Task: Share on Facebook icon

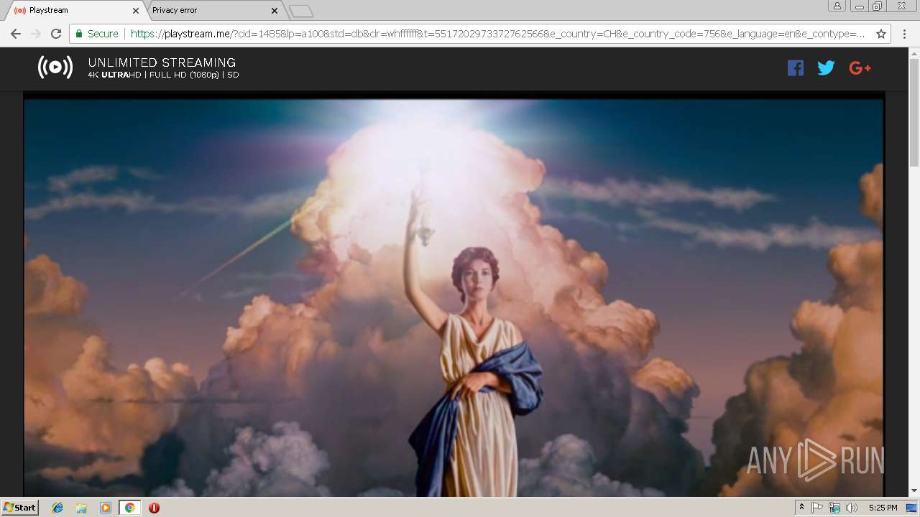Action: 795,67
